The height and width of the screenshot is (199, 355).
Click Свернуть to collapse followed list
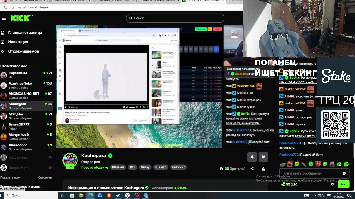point(45,177)
